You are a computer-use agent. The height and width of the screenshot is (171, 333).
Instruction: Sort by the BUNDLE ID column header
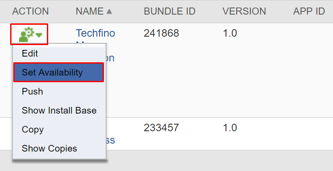click(169, 11)
